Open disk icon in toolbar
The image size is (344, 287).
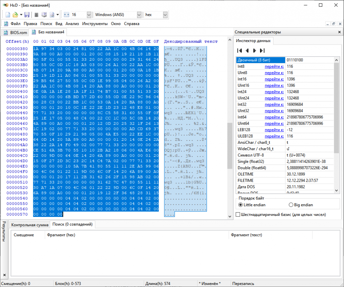tap(44, 15)
